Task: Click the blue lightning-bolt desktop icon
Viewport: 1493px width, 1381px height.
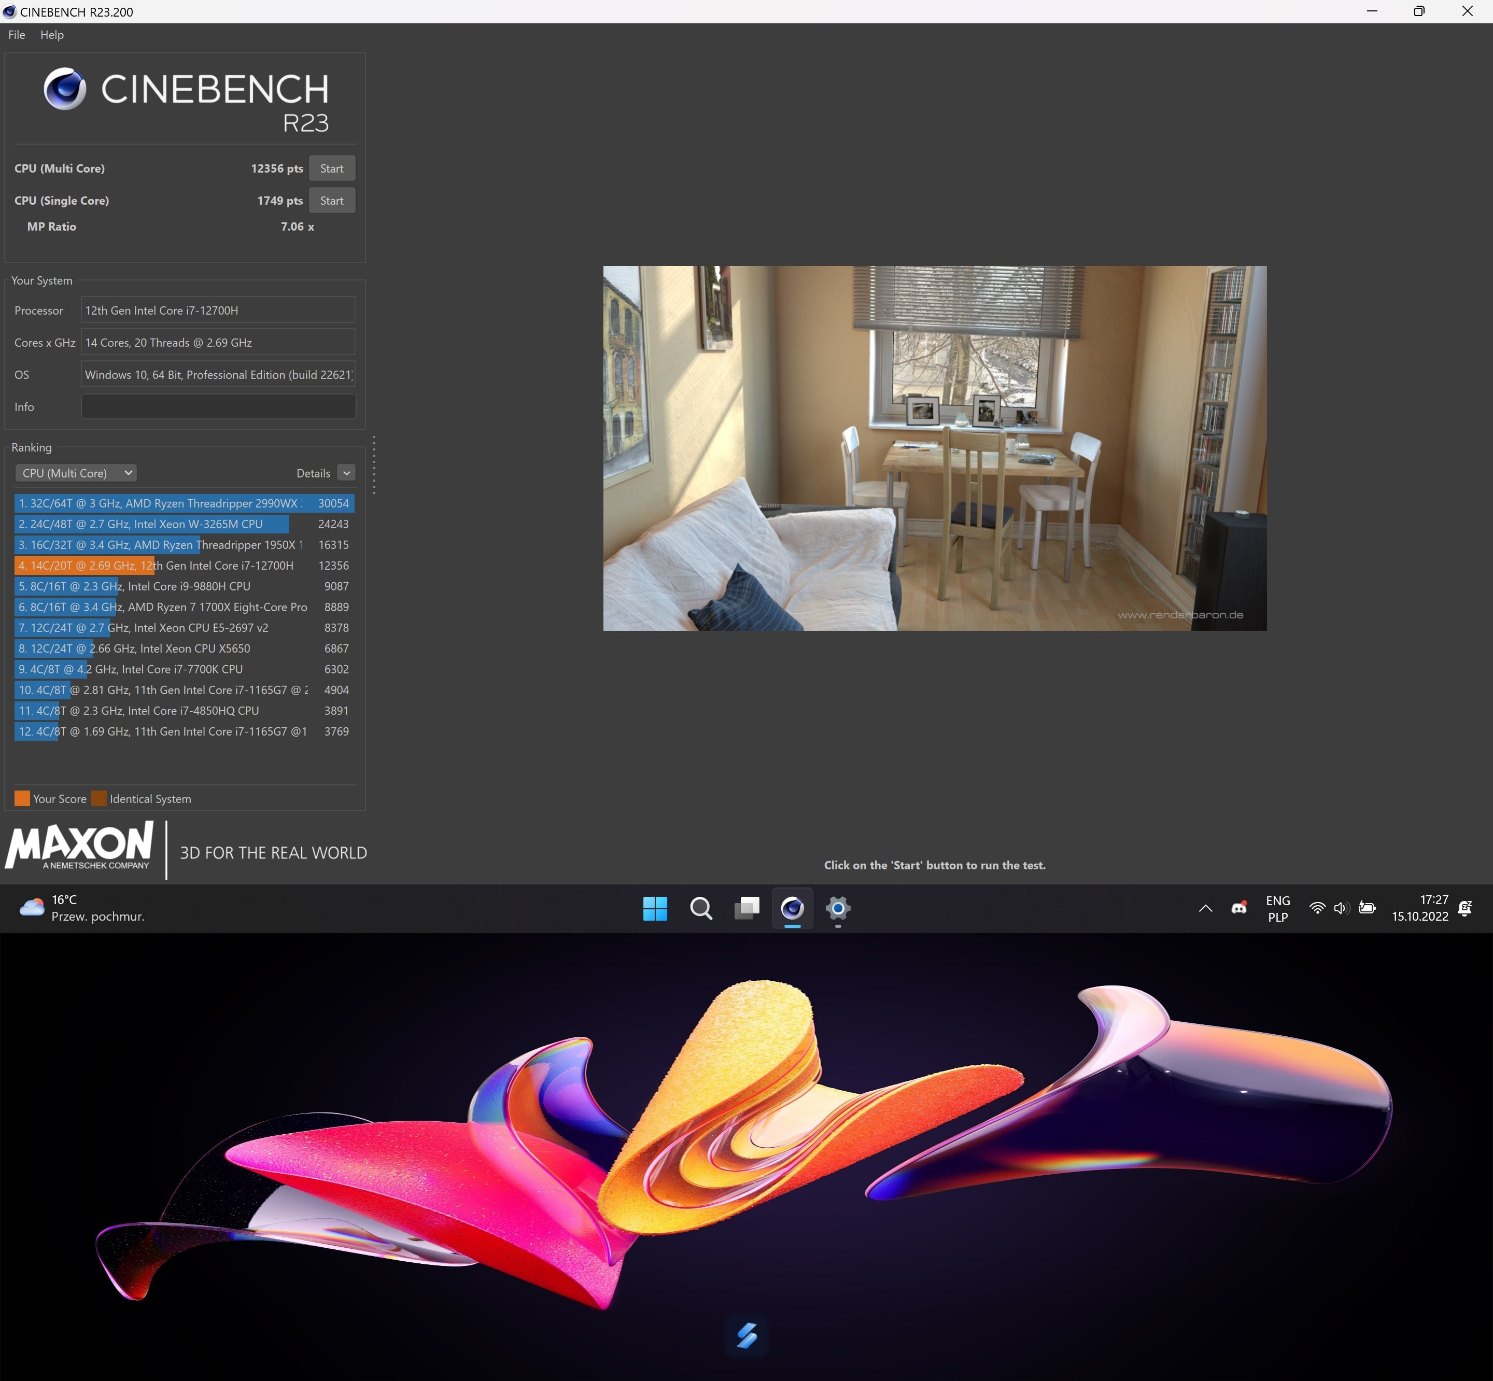Action: coord(747,1335)
